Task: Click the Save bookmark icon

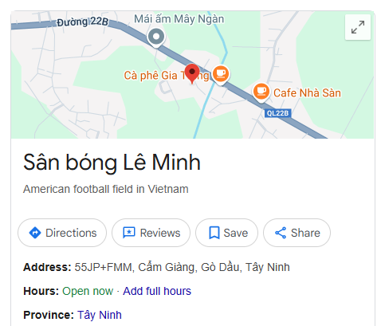Action: click(214, 233)
